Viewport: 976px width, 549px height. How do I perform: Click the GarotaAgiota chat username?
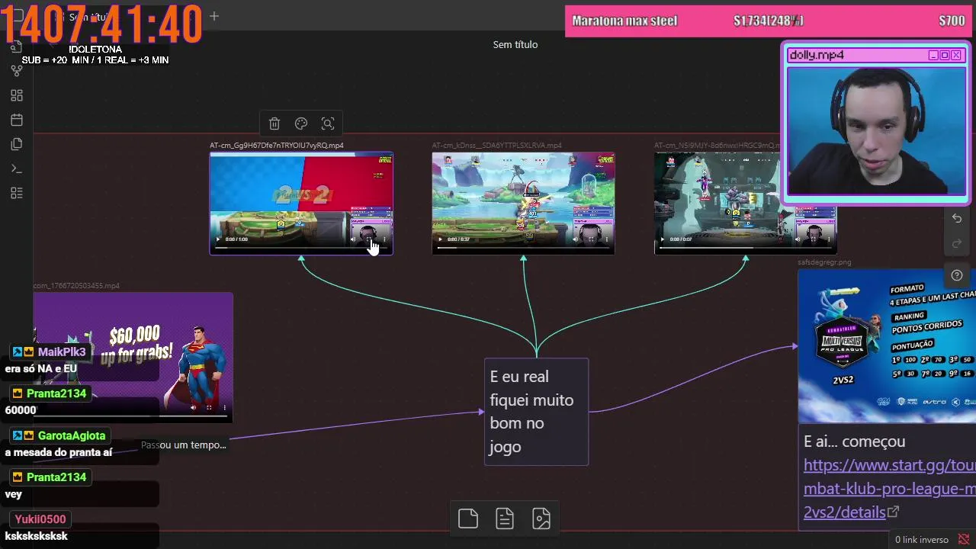click(72, 435)
